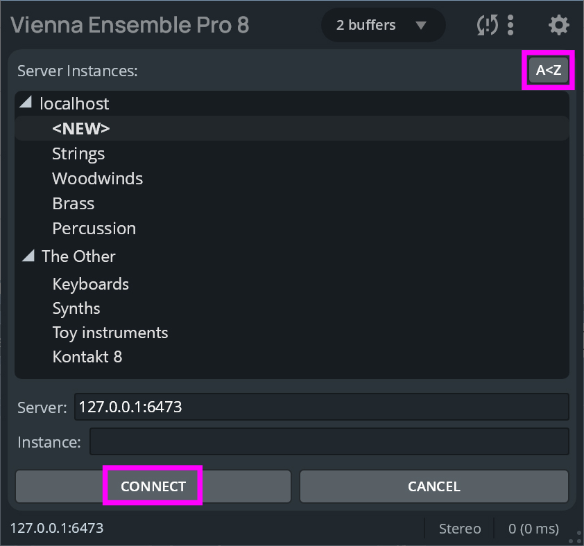584x546 pixels.
Task: Open the three-dot options menu
Action: click(511, 26)
